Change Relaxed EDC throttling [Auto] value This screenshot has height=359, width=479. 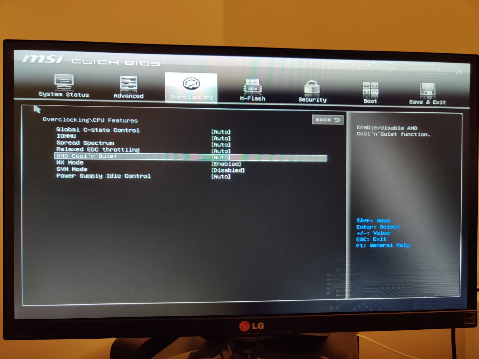coord(221,151)
